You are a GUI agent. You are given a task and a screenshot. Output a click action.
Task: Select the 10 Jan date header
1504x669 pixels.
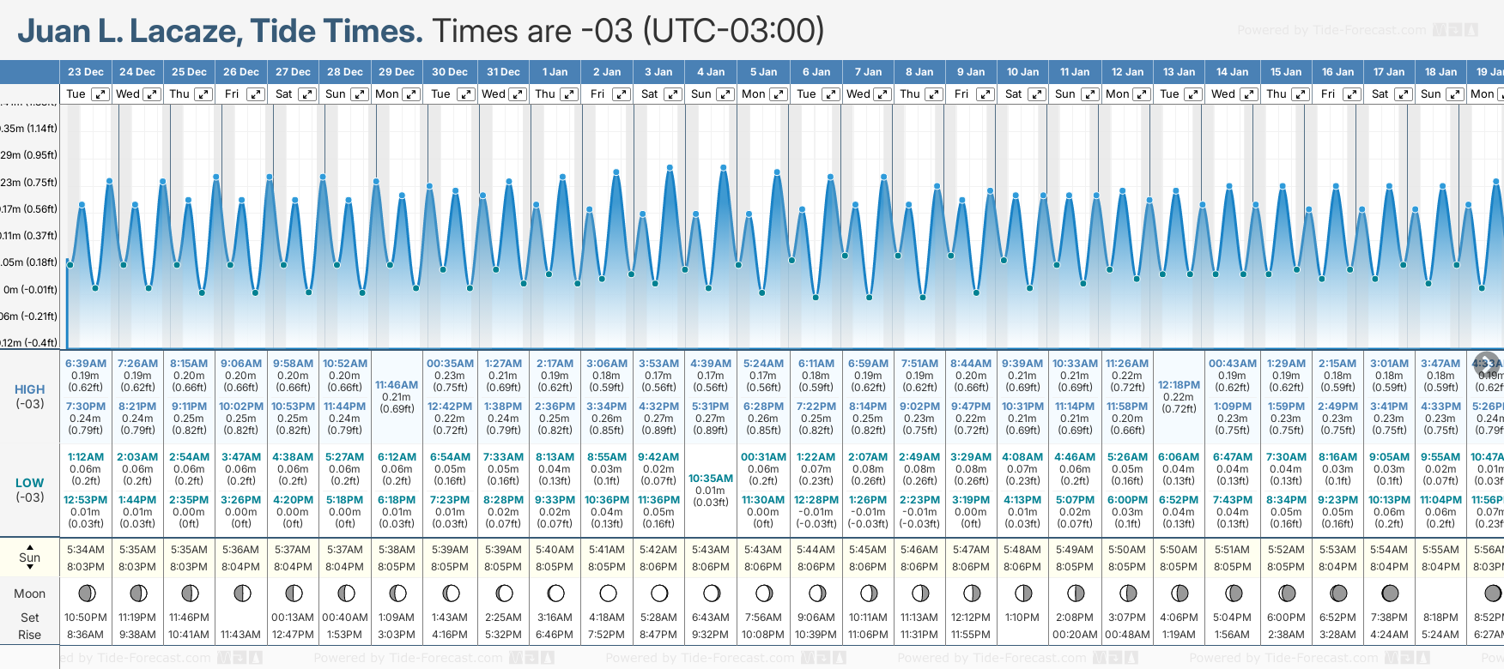tap(1022, 72)
